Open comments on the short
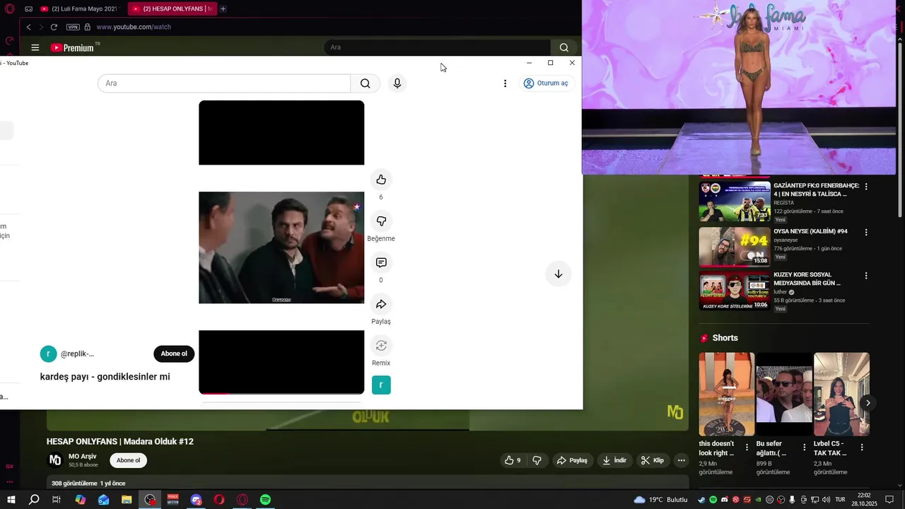Viewport: 905px width, 509px height. click(381, 263)
